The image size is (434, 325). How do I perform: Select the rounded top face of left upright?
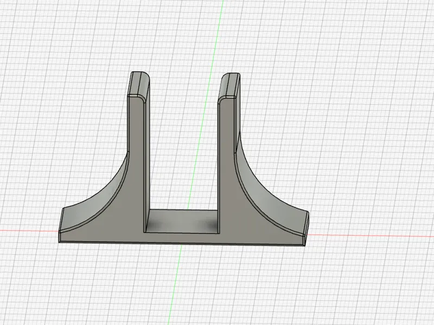tap(138, 84)
